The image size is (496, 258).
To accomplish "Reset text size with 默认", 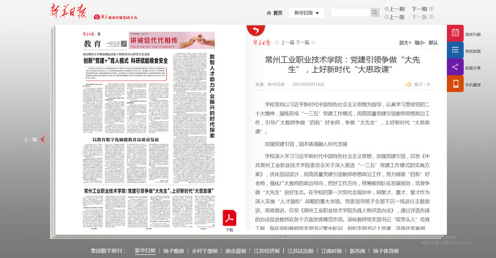I will [433, 43].
